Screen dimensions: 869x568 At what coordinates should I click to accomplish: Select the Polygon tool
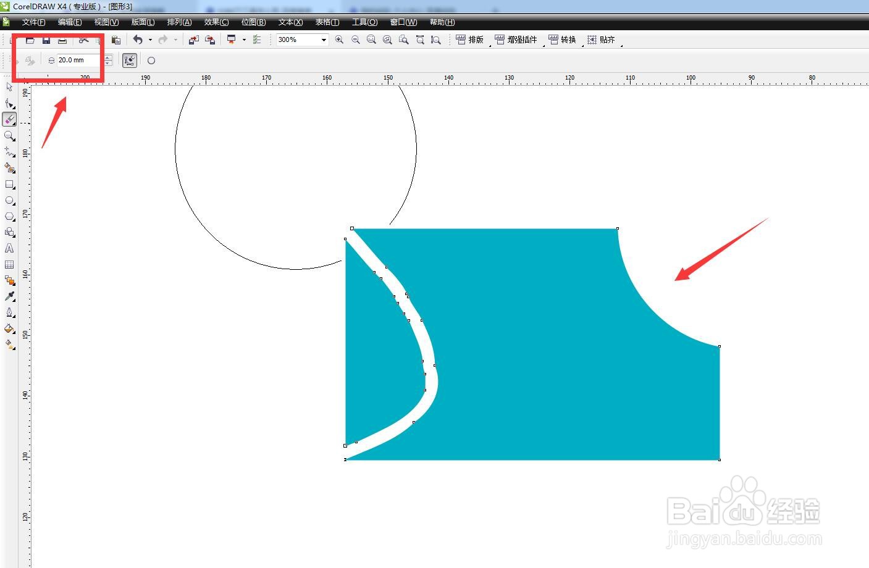[9, 216]
